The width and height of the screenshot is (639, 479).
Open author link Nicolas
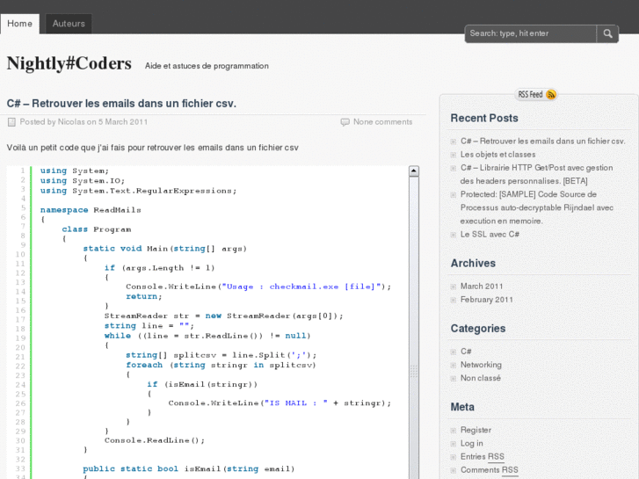point(71,122)
